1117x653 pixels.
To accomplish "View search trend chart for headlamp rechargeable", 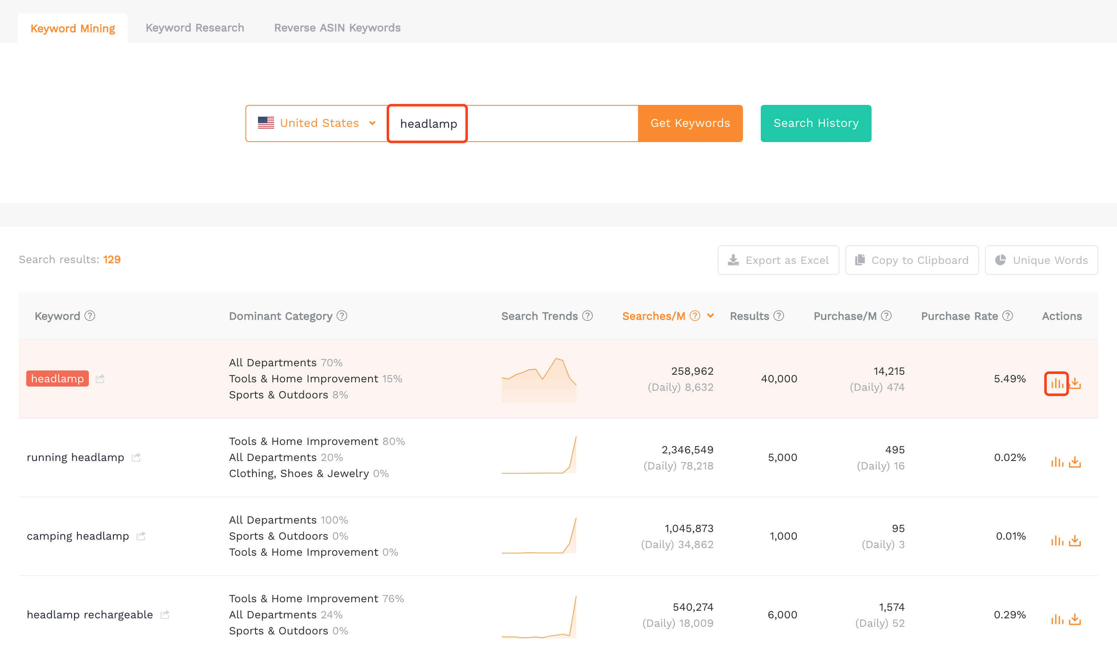I will coord(539,617).
